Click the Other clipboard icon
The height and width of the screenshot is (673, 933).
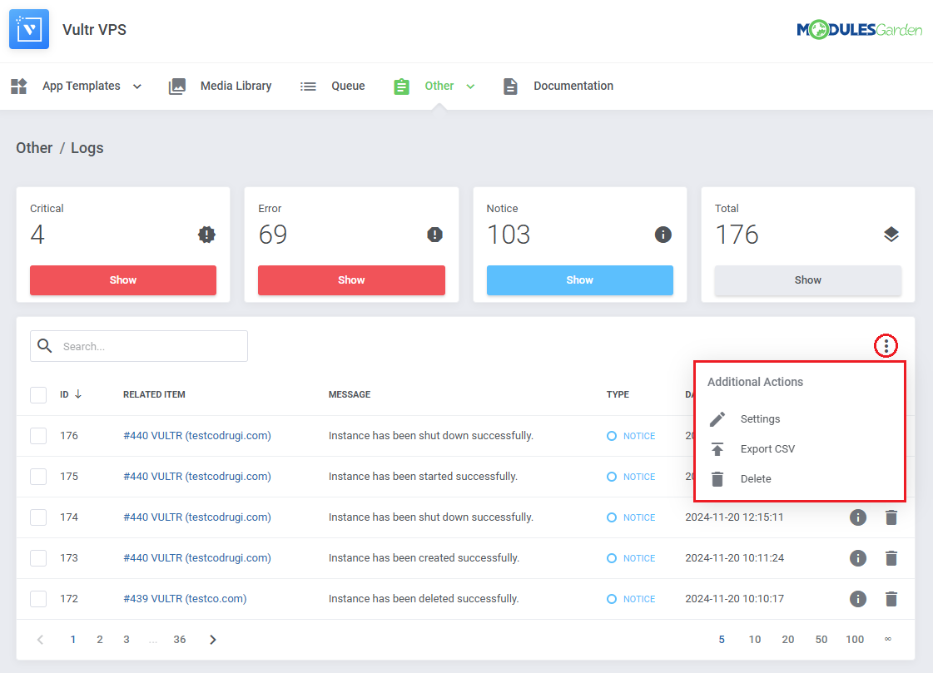(402, 87)
